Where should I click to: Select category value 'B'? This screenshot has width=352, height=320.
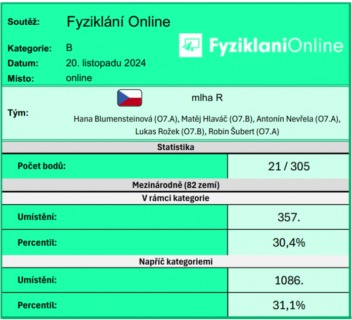(x=69, y=48)
